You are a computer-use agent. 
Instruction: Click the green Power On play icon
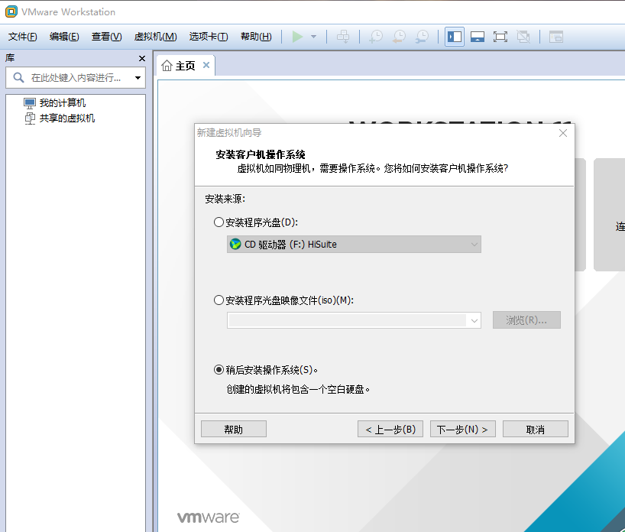point(297,37)
